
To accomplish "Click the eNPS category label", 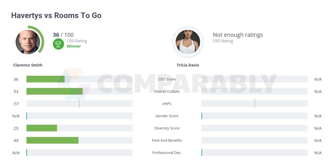I will point(167,104).
